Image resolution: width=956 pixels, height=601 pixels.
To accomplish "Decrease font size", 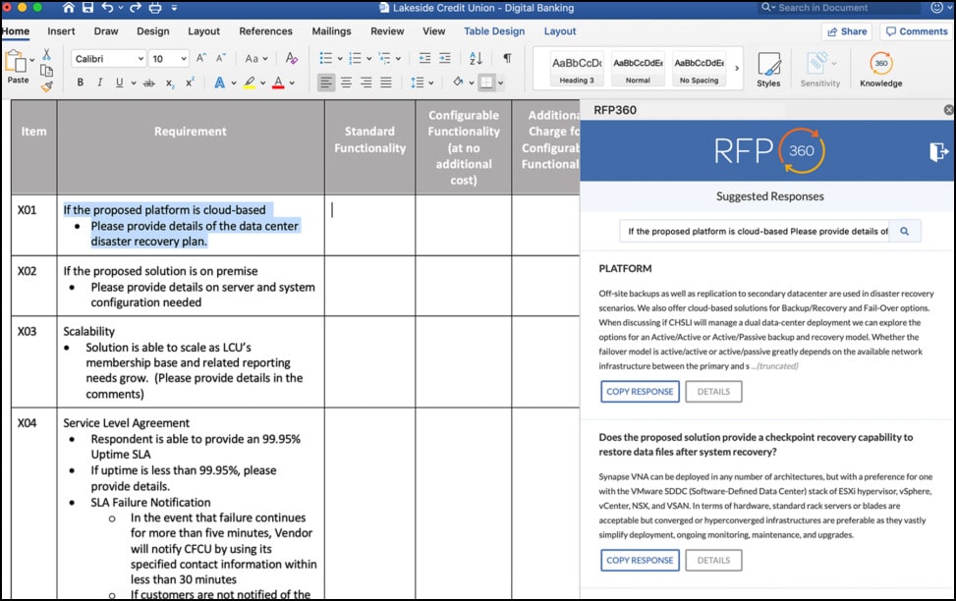I will 221,58.
